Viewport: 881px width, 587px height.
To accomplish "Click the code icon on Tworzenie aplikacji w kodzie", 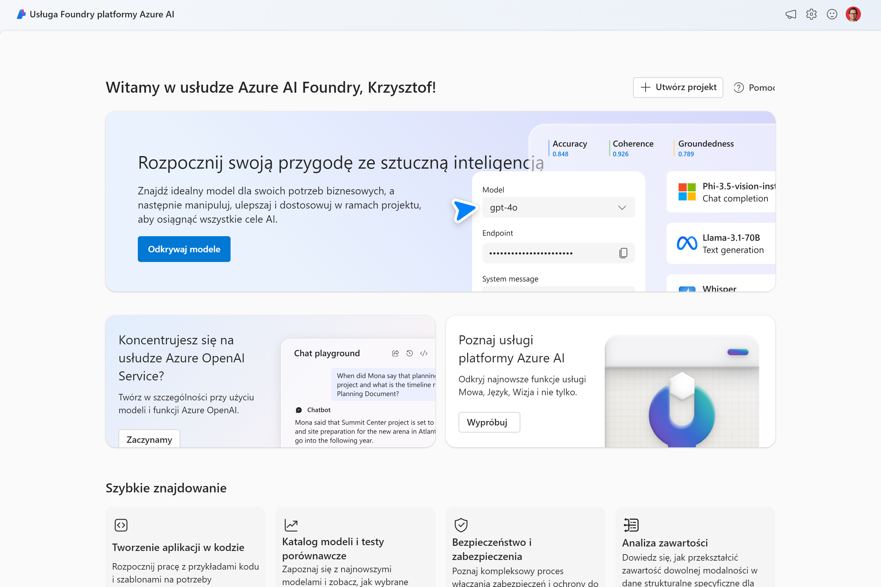I will coord(121,525).
